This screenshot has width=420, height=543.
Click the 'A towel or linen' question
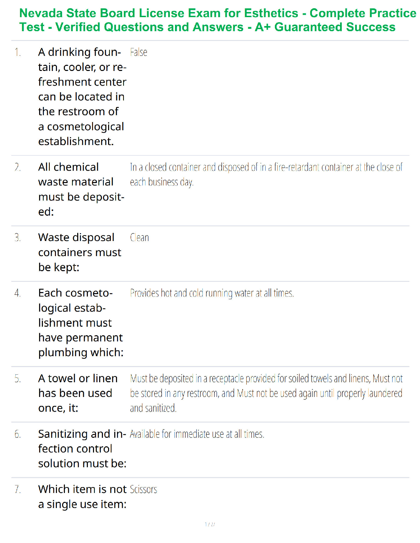[x=78, y=393]
